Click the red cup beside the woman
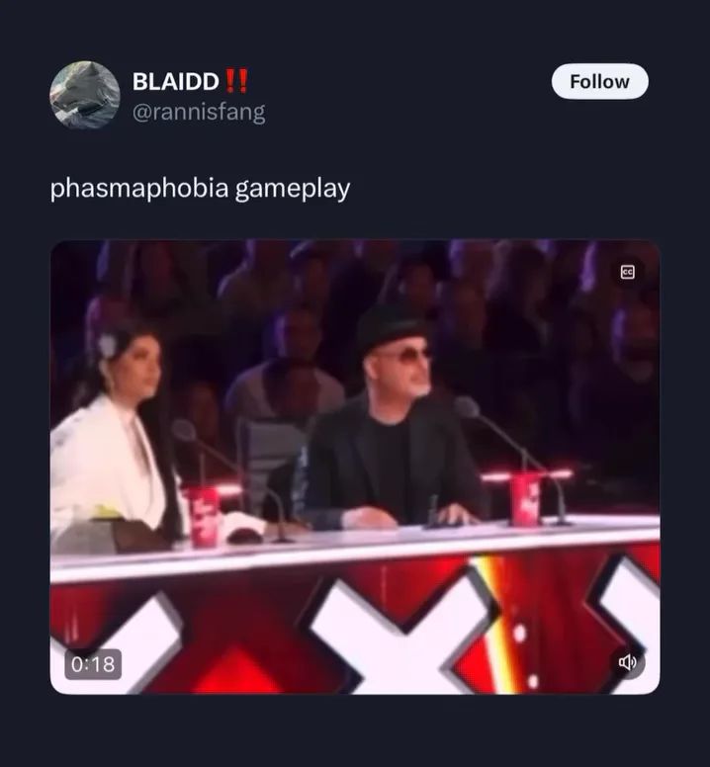This screenshot has height=767, width=710. coord(203,516)
